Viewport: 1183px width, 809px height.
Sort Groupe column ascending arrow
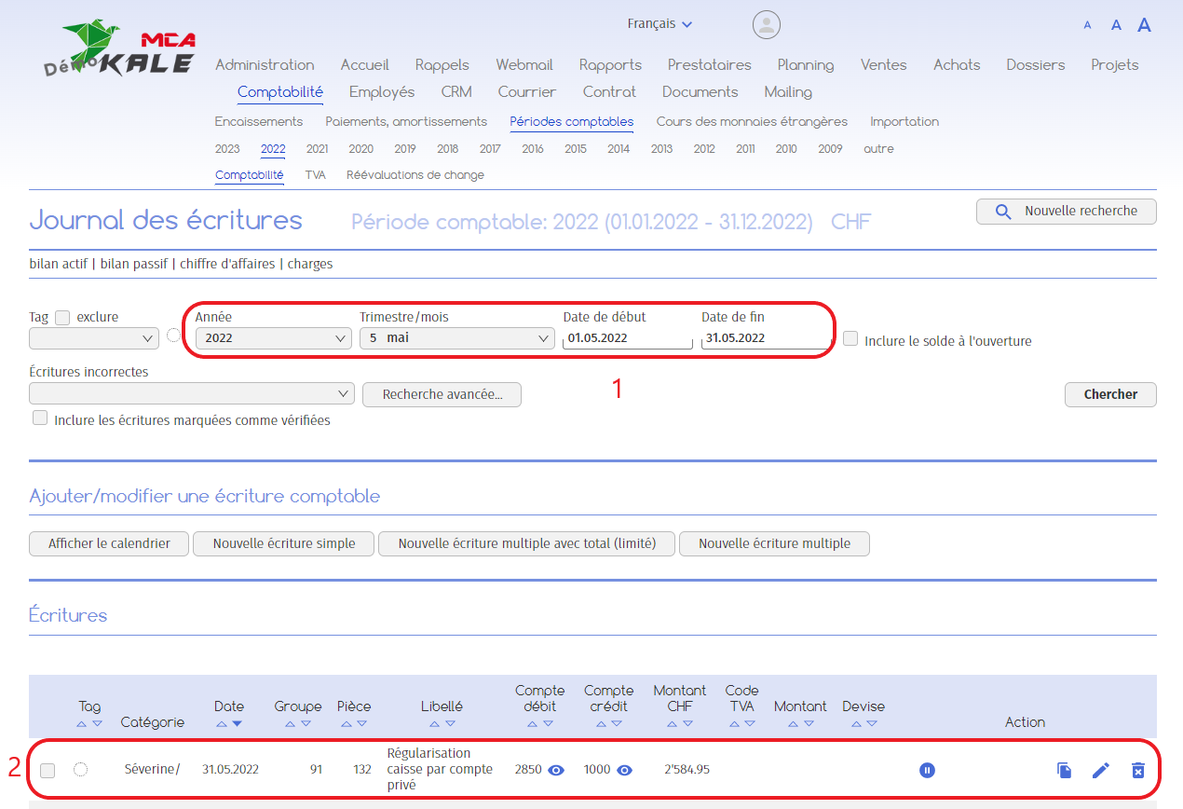click(x=290, y=723)
